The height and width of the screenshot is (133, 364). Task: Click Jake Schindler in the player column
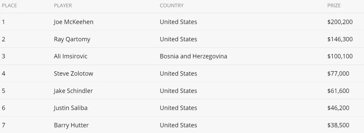click(x=73, y=91)
